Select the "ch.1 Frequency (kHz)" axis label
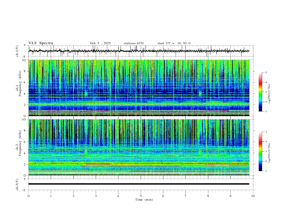The height and width of the screenshot is (220, 285). 19,83
